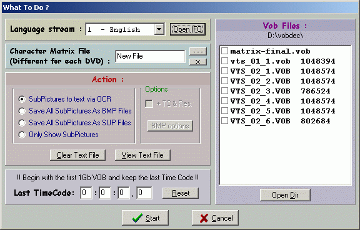Viewport: 360px width, 230px height.
Task: Clear matrix file with the X button
Action: pyautogui.click(x=198, y=62)
